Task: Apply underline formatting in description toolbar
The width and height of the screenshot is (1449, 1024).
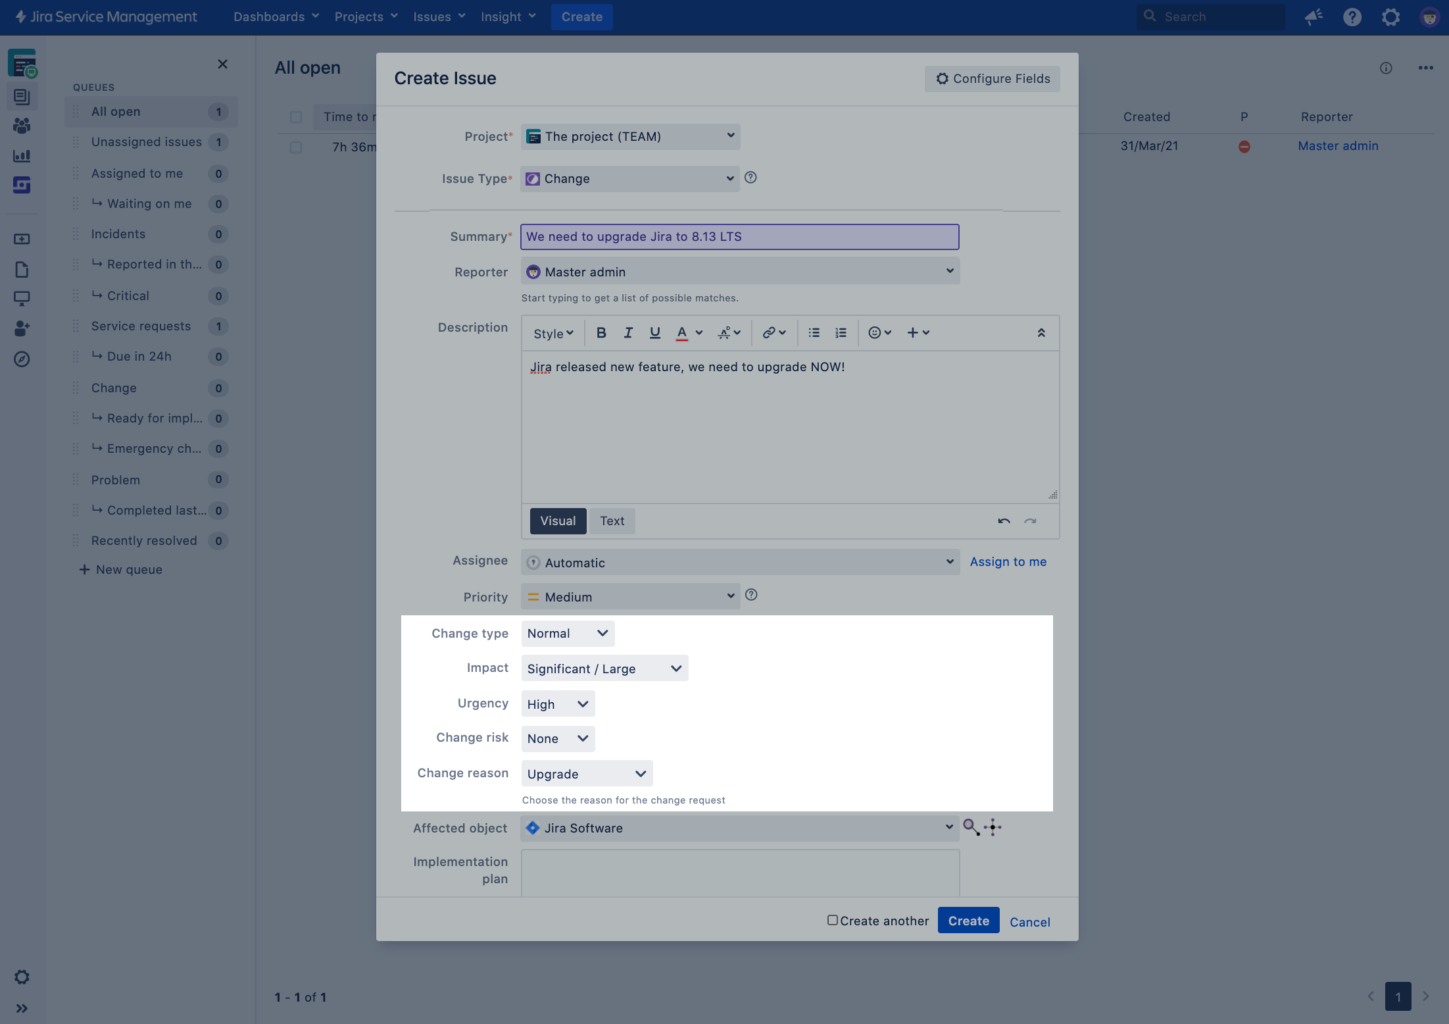Action: pyautogui.click(x=654, y=333)
